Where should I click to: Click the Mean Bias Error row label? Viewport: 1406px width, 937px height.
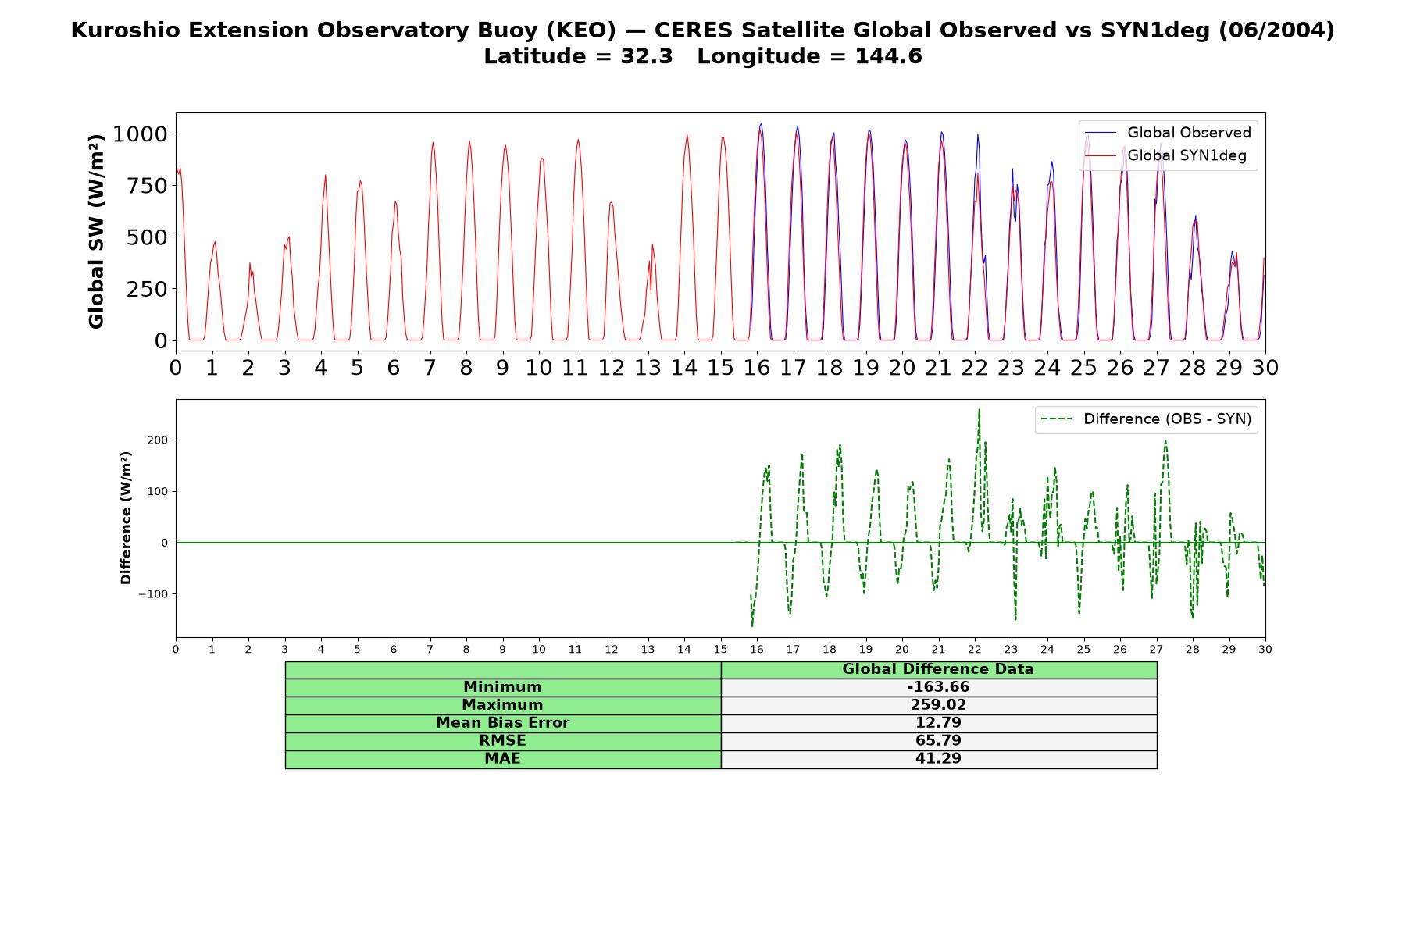[503, 723]
